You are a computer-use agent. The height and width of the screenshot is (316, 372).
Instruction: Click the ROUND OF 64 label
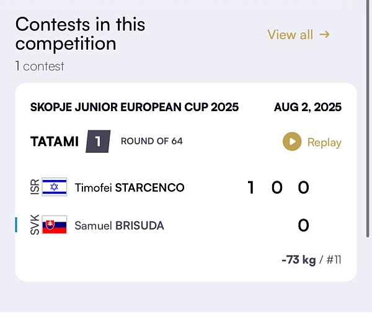[152, 141]
